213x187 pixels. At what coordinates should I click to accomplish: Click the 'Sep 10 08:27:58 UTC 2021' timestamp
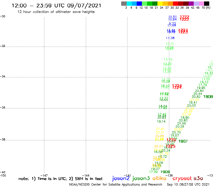coord(188,184)
